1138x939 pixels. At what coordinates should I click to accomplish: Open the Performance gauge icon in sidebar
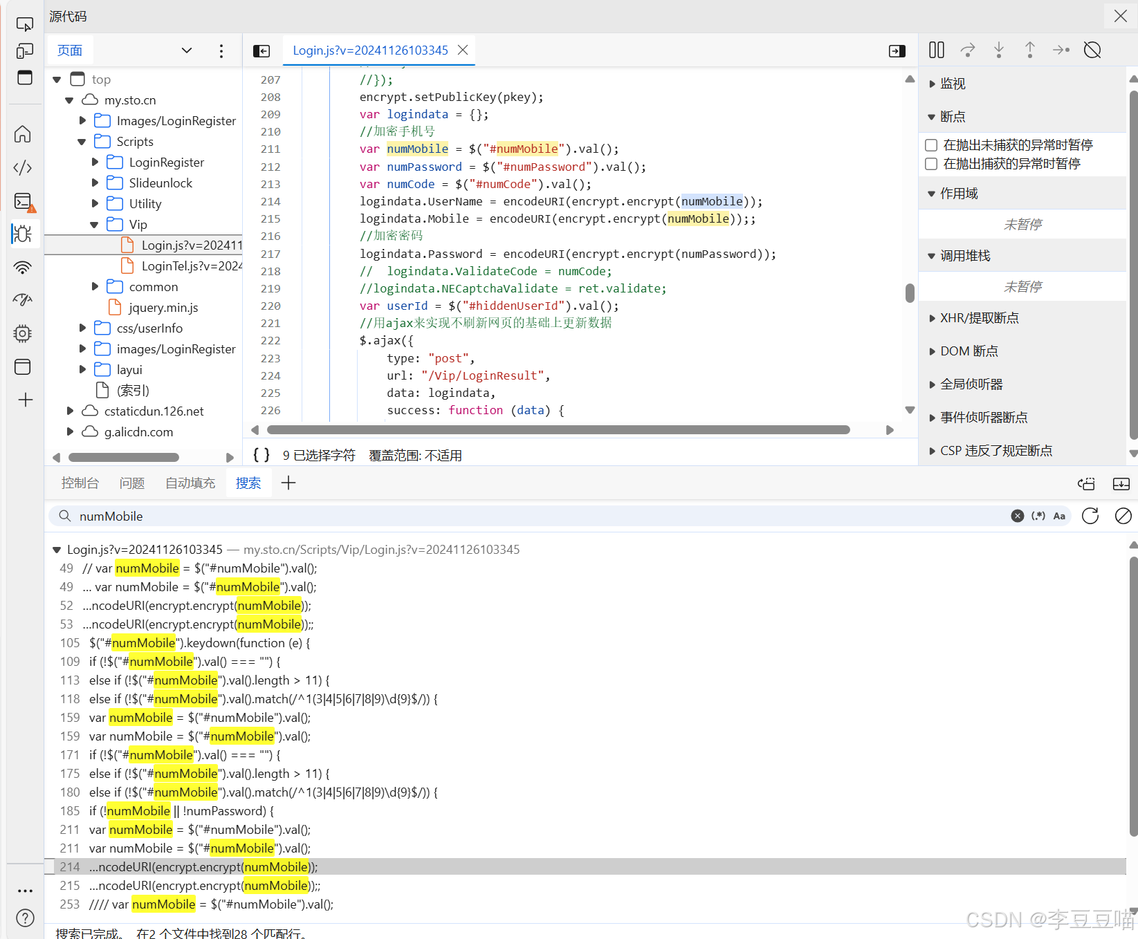23,300
